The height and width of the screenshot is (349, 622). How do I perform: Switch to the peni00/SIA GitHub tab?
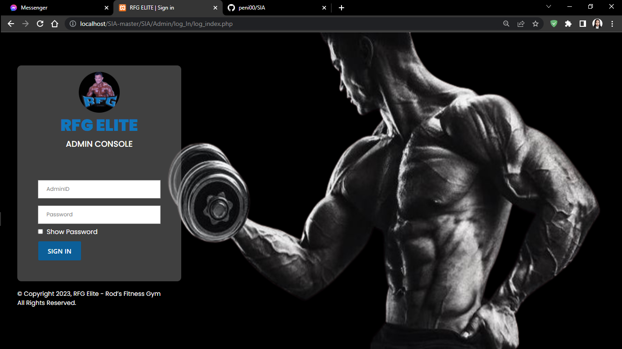pos(273,8)
